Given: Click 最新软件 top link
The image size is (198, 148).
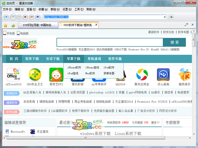Looking at the screenshot, I should point(154,32).
